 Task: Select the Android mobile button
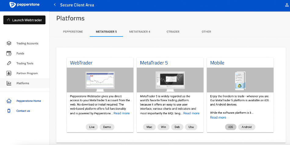(247, 127)
